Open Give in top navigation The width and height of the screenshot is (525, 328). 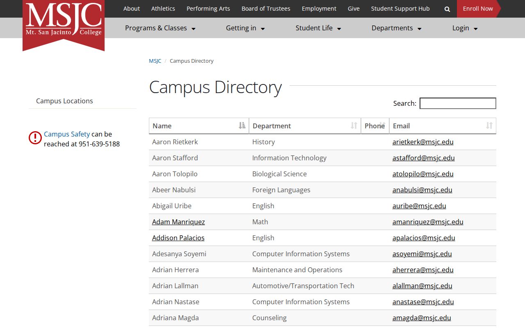[354, 9]
